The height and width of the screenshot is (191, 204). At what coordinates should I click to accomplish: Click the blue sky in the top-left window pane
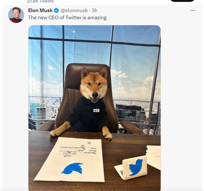46,31
